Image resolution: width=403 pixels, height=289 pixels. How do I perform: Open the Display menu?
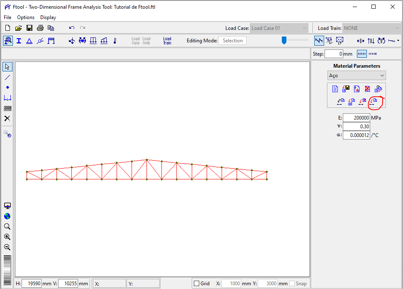pos(48,17)
